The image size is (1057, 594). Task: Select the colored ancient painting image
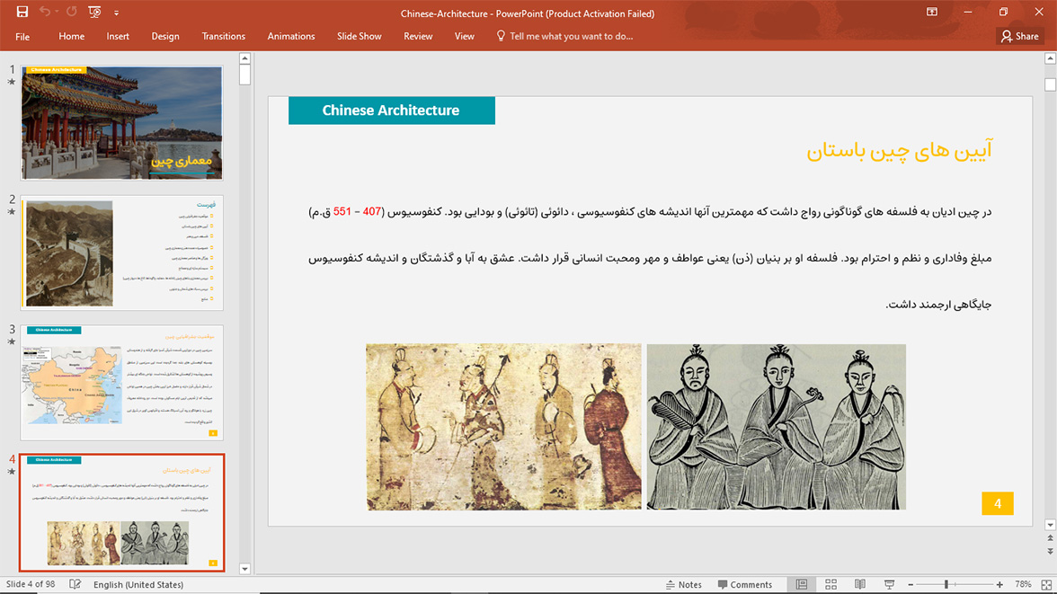tap(504, 427)
